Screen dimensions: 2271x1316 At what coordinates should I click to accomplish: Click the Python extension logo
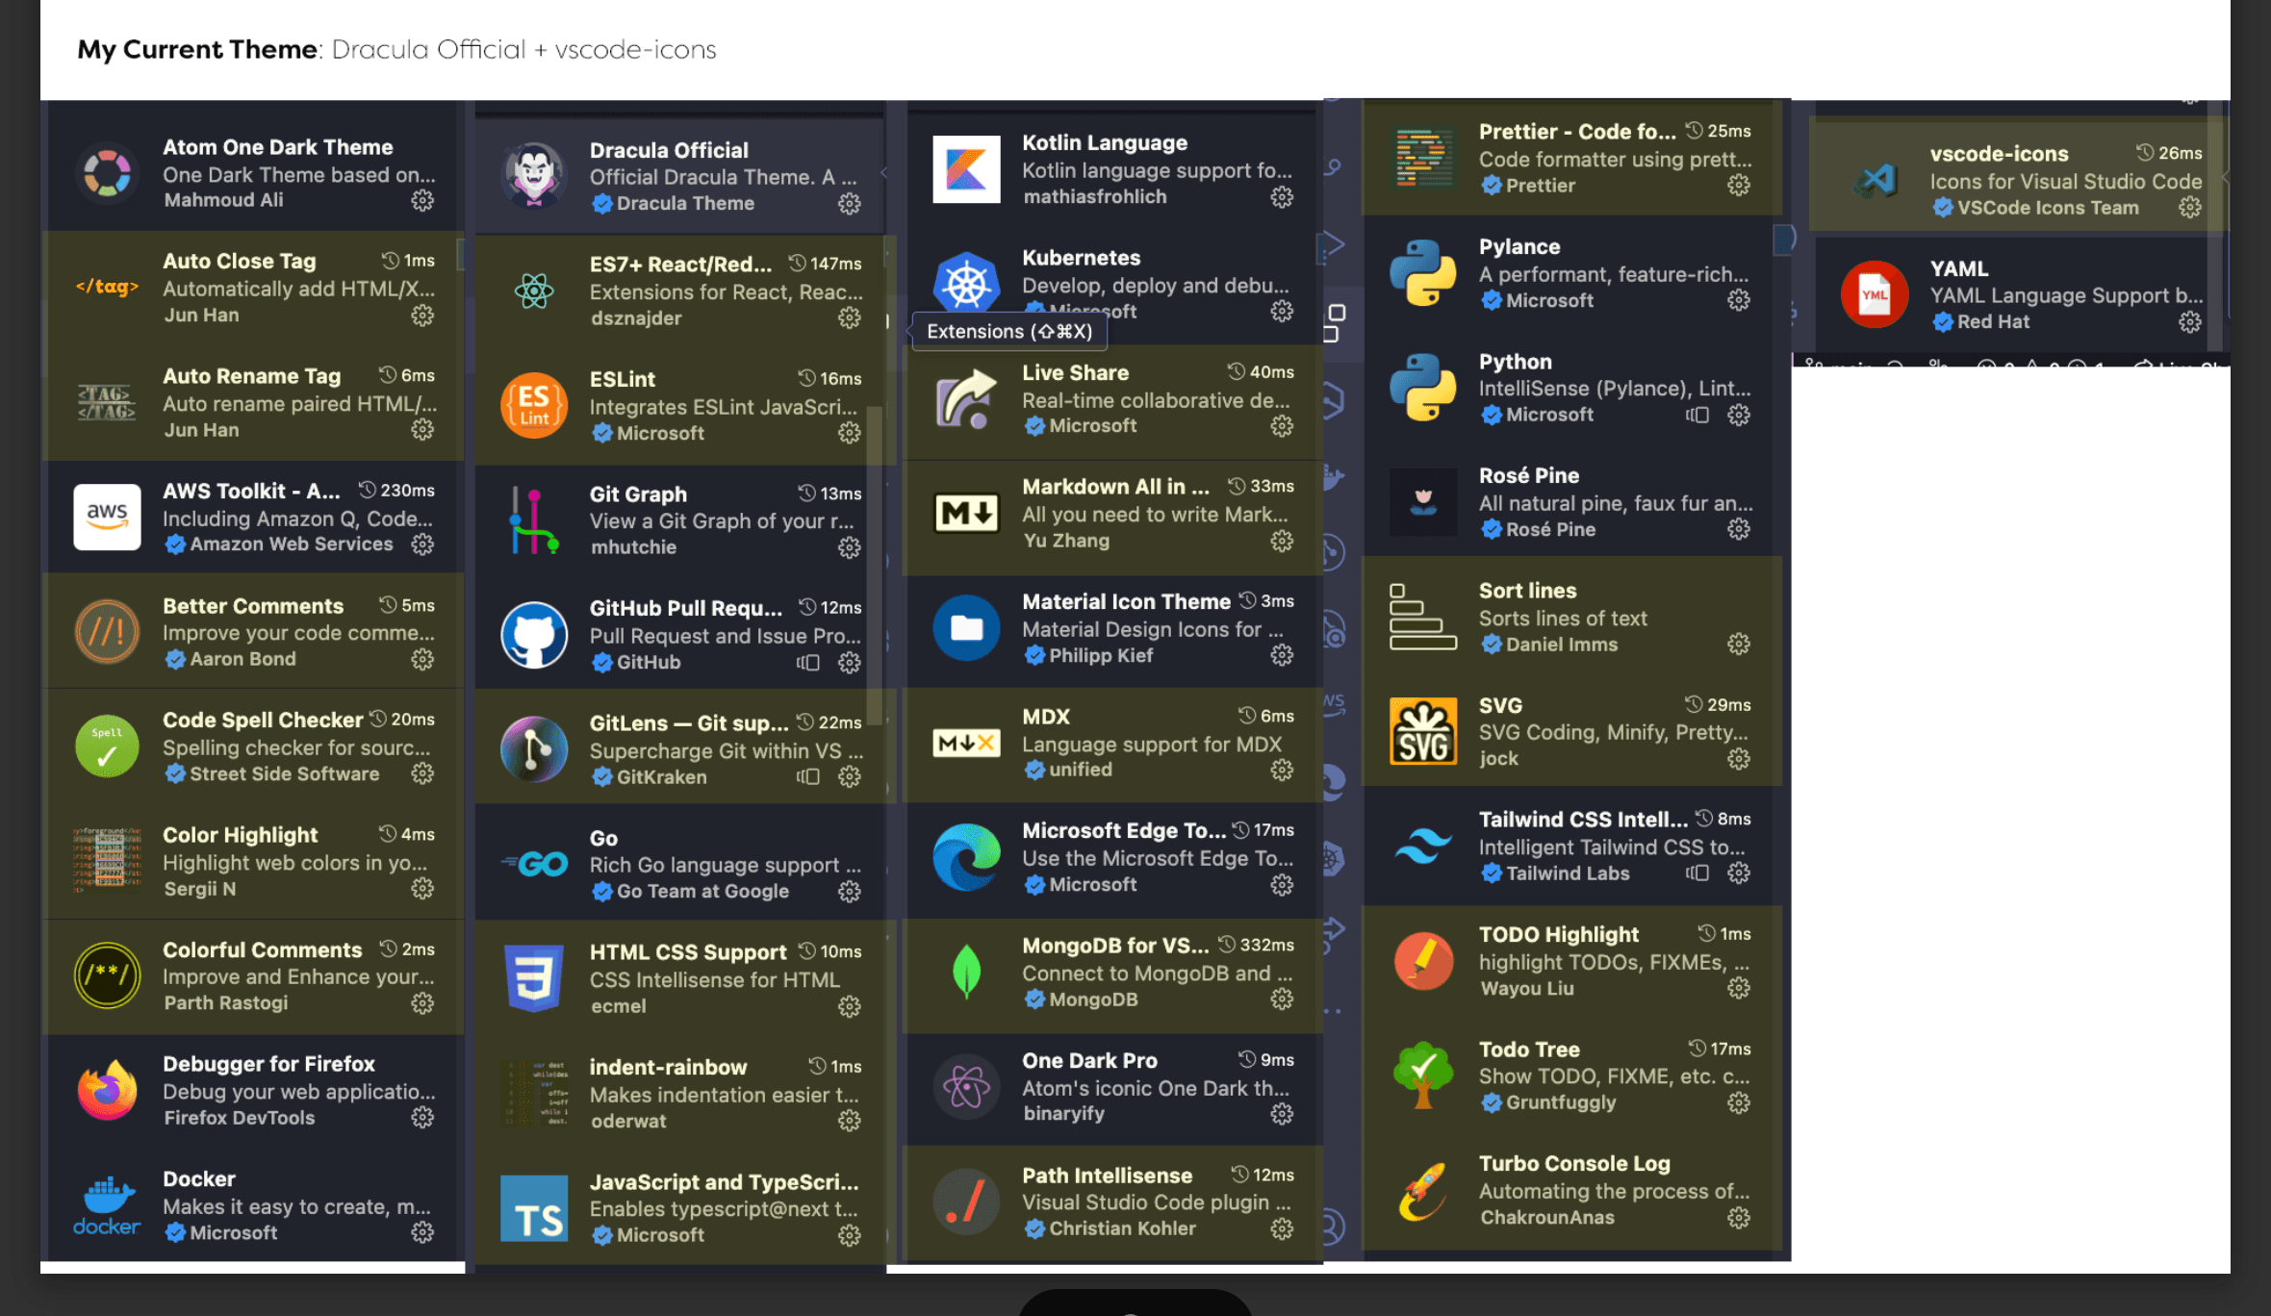tap(1423, 388)
